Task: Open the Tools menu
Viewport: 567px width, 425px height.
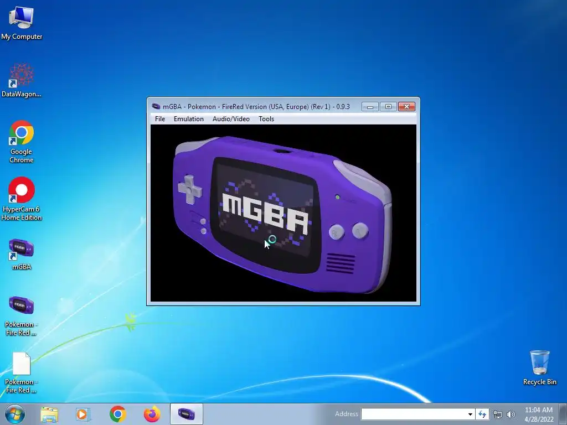Action: coord(266,119)
